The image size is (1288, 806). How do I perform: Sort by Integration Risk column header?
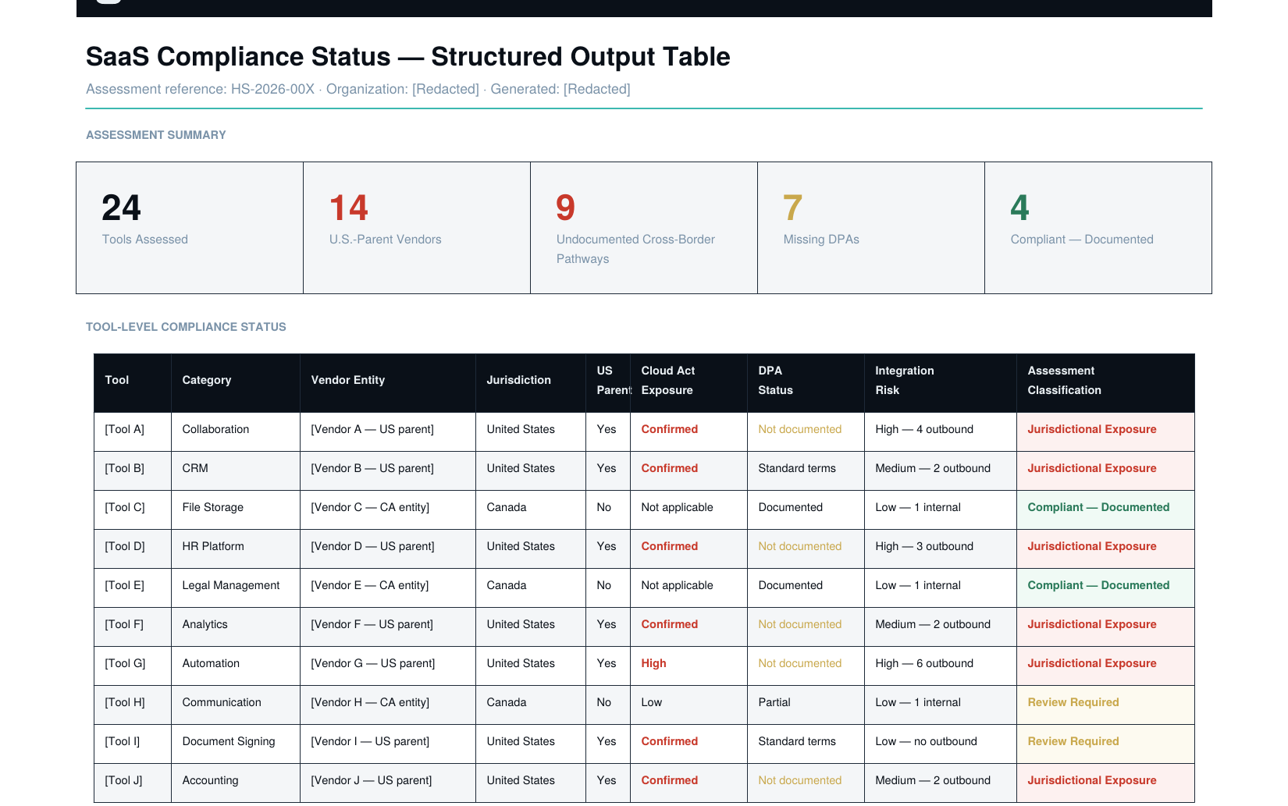[904, 381]
